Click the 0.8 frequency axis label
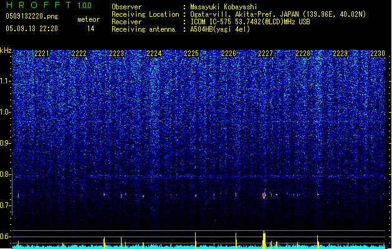The image size is (392, 249). [5, 174]
